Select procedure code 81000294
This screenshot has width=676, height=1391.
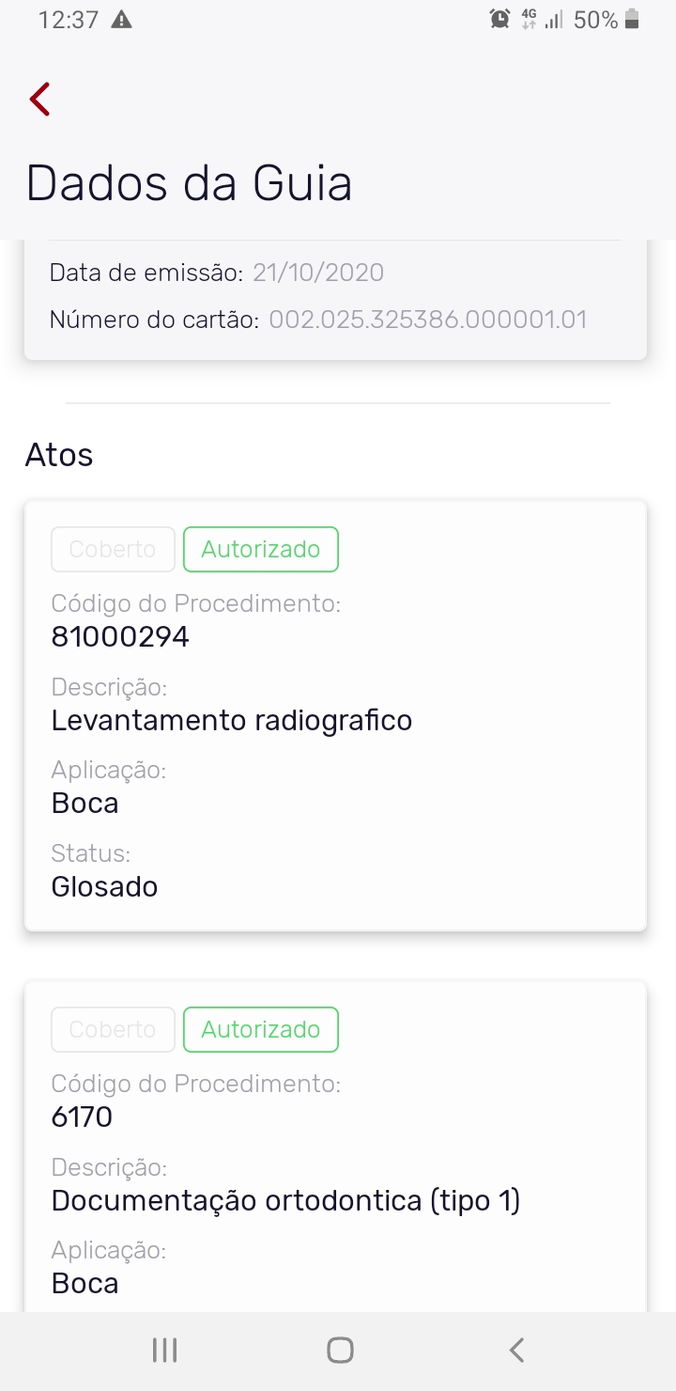pos(120,637)
